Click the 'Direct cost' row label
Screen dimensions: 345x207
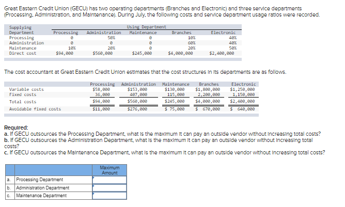[x=23, y=53]
